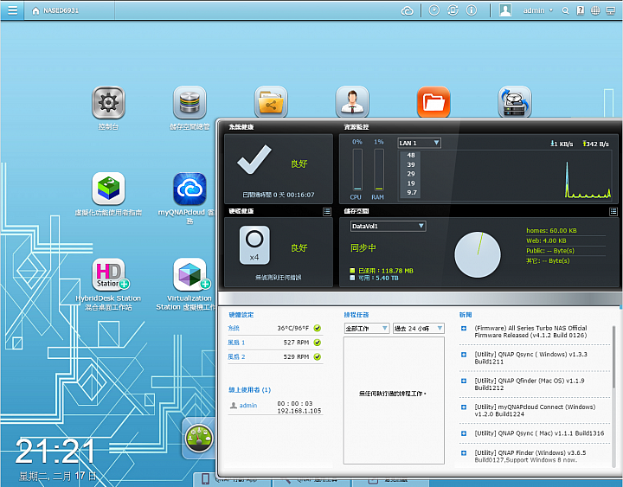623x487 pixels.
Task: Click the system health checkmark panel
Action: (279, 169)
